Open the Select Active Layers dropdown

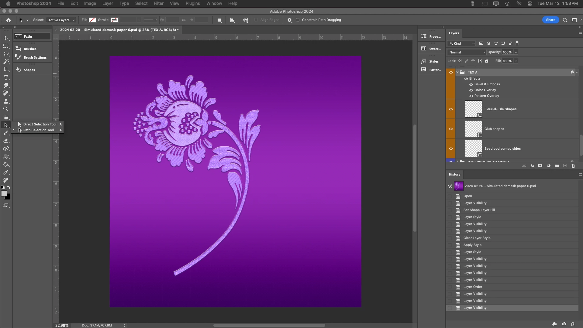pyautogui.click(x=61, y=20)
